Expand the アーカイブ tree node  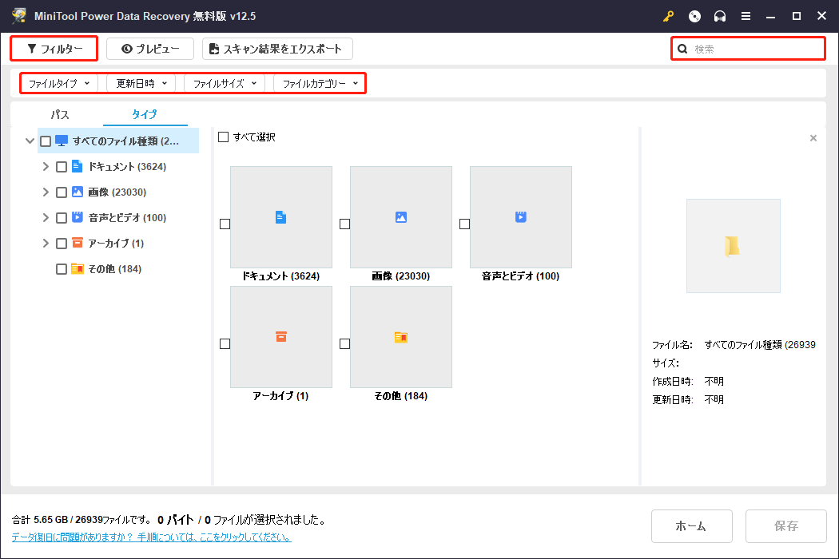point(46,244)
